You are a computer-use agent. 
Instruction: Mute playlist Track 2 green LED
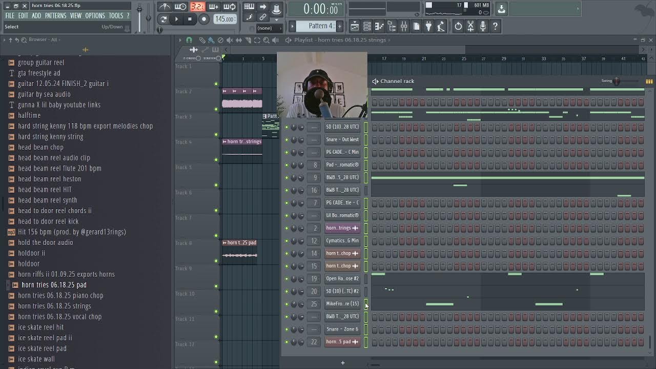[x=216, y=109]
